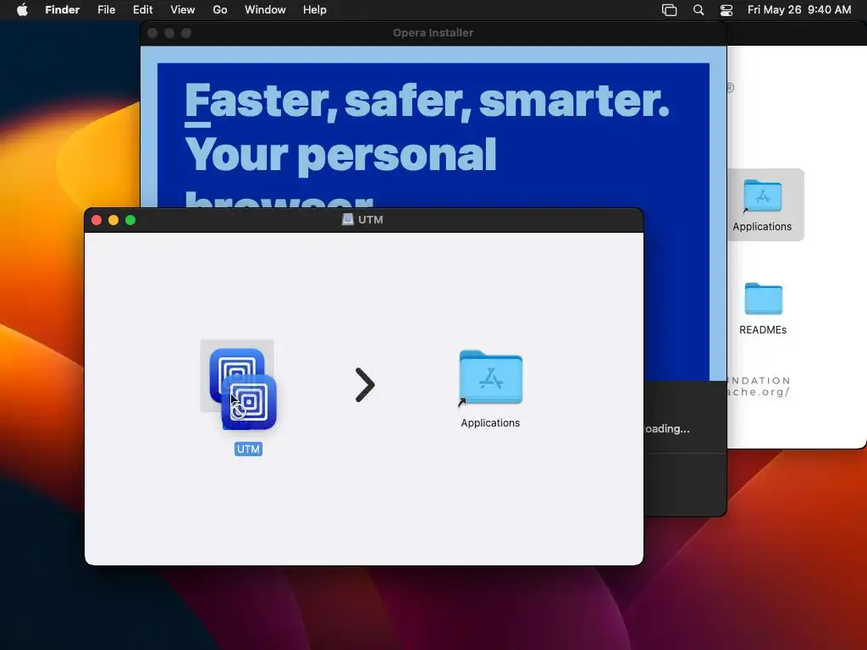867x650 pixels.
Task: Select Applications folder in right background window
Action: tap(763, 196)
